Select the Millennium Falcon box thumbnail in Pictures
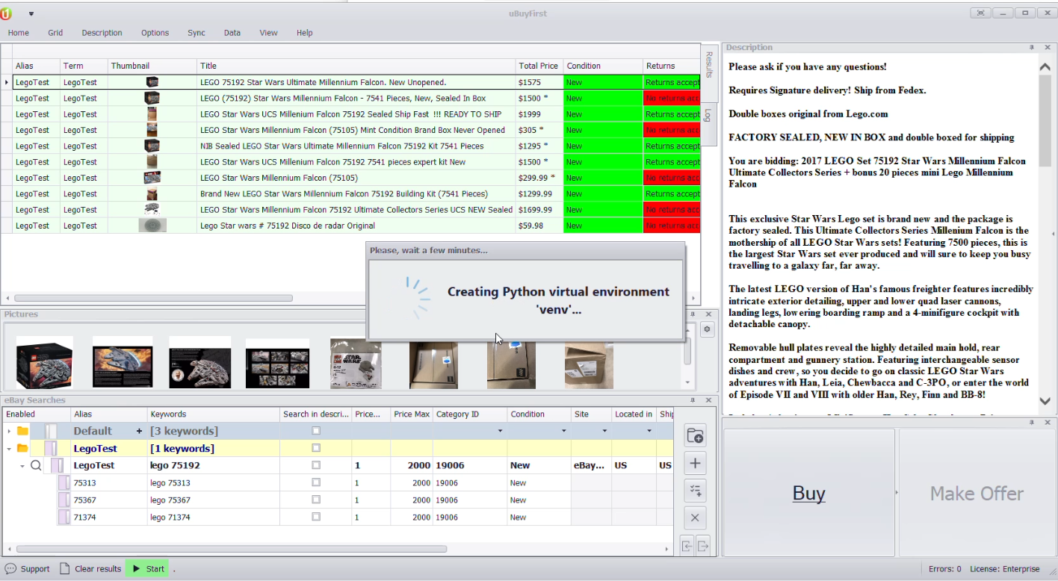The height and width of the screenshot is (581, 1058). (x=45, y=363)
